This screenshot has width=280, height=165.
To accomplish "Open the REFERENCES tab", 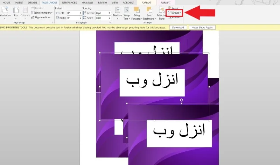I will (69, 2).
